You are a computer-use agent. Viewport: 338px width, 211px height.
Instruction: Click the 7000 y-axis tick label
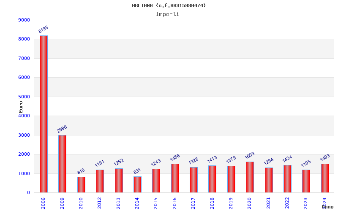[x=24, y=58]
